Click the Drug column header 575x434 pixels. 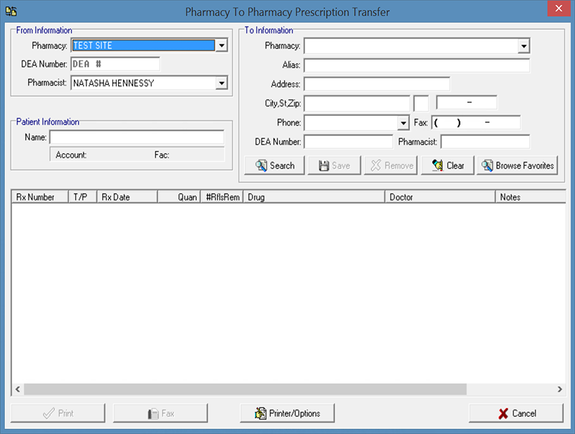(x=313, y=197)
